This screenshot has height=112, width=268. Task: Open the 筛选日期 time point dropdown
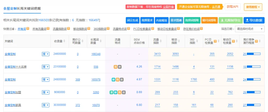point(250,29)
